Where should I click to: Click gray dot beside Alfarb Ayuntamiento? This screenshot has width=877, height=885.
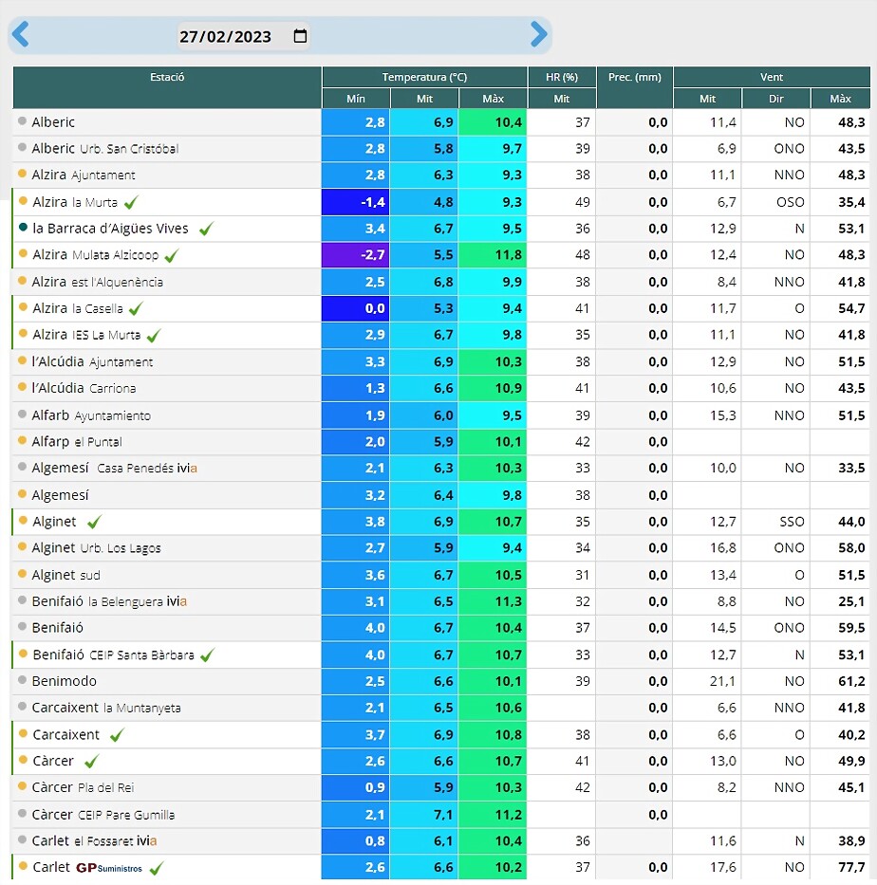(x=22, y=414)
